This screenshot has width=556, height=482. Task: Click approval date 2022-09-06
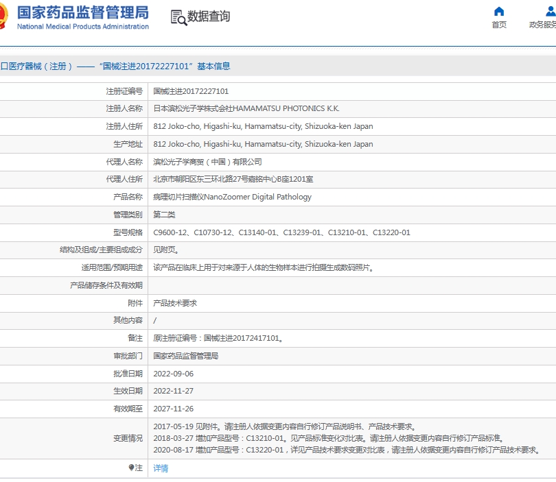(174, 374)
